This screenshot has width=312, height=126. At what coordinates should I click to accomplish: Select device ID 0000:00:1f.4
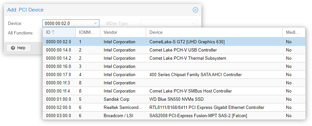pos(58,91)
